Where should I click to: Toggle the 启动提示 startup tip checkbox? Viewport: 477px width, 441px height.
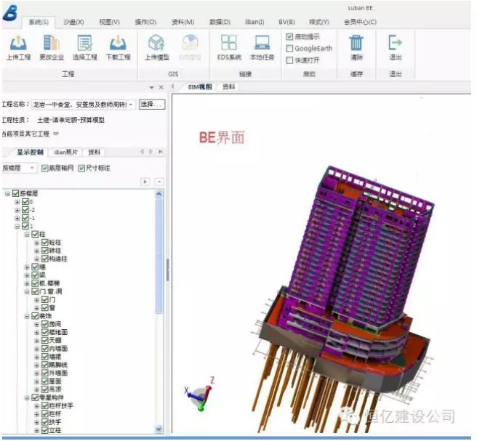[x=289, y=37]
